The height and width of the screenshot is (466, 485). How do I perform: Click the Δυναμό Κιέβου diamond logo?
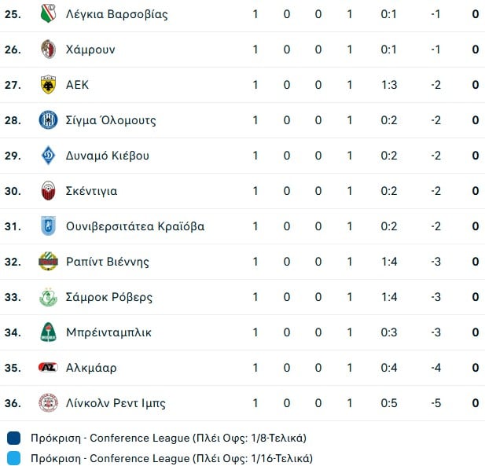[x=49, y=156]
